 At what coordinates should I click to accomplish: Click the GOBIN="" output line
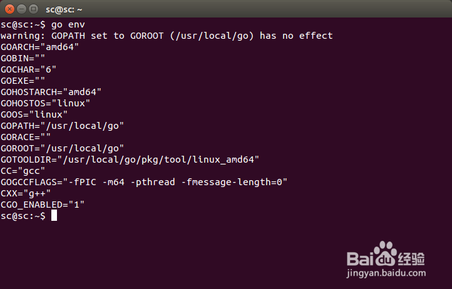tap(23, 58)
